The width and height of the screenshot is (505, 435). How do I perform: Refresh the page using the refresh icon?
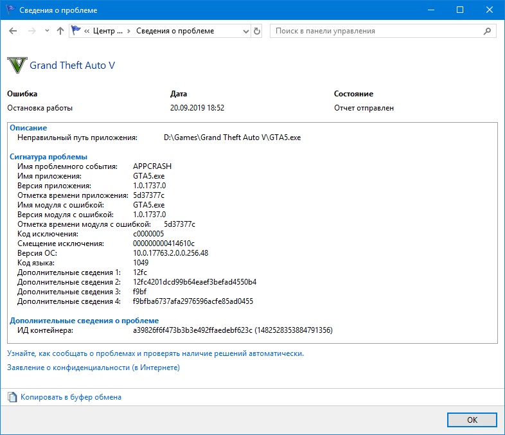258,31
